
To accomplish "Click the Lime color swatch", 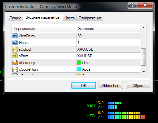I will tap(79, 63).
